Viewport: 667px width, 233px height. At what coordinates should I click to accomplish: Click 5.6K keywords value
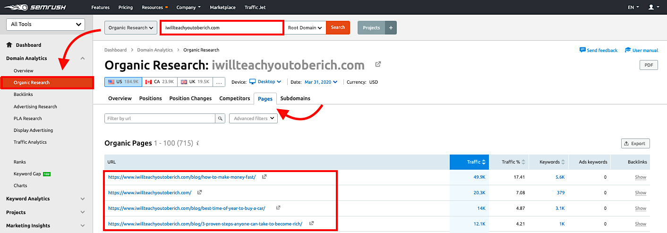[560, 177]
